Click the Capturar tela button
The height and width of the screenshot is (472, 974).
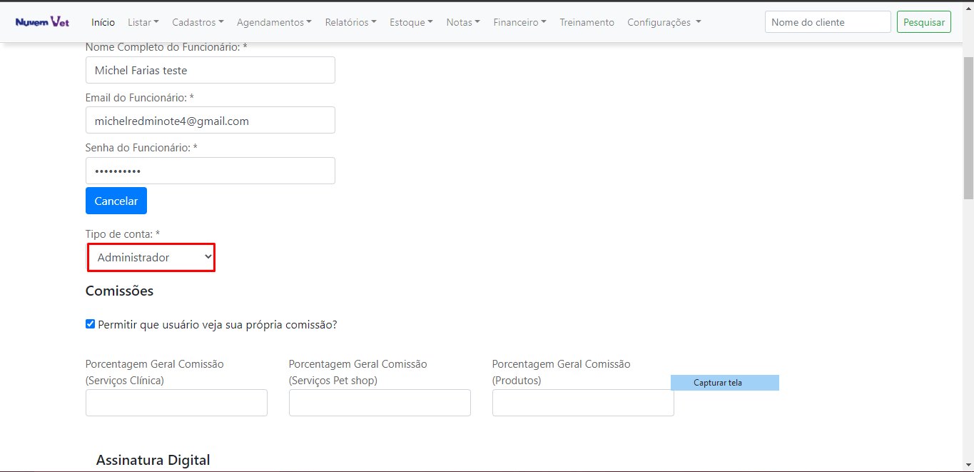pos(724,383)
